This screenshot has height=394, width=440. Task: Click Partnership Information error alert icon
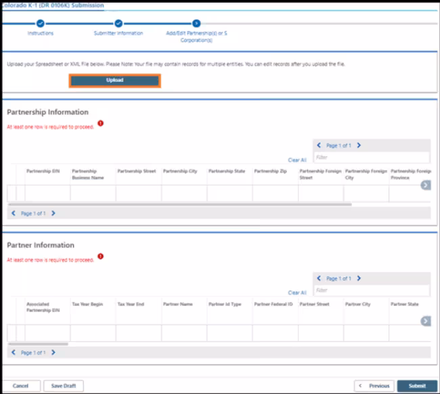[x=100, y=123]
